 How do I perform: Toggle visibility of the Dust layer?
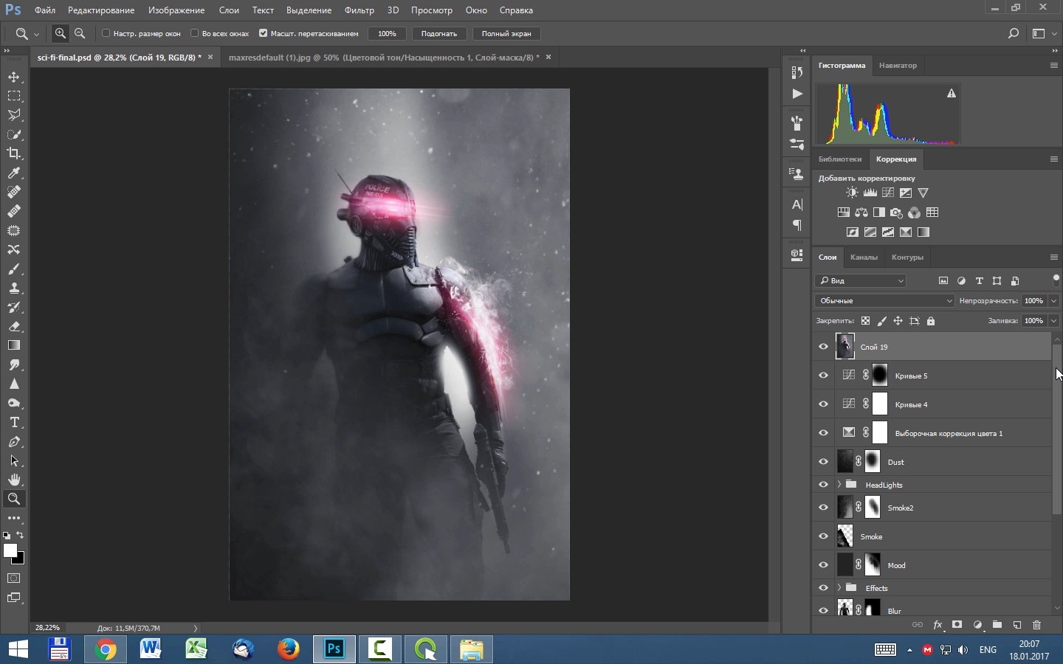[x=824, y=462]
